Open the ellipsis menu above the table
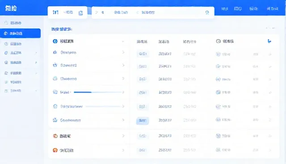 270,28
